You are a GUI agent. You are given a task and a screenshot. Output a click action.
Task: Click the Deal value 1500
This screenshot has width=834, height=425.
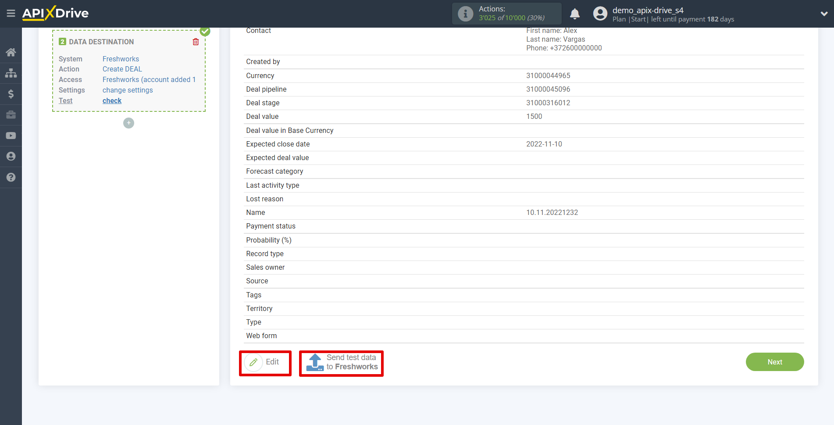pos(534,116)
